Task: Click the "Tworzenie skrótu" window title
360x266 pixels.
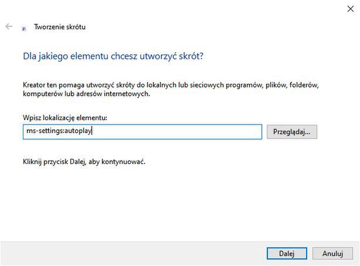Action: [60, 27]
